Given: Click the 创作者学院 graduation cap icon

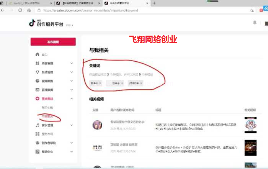Looking at the screenshot, I should (38, 143).
